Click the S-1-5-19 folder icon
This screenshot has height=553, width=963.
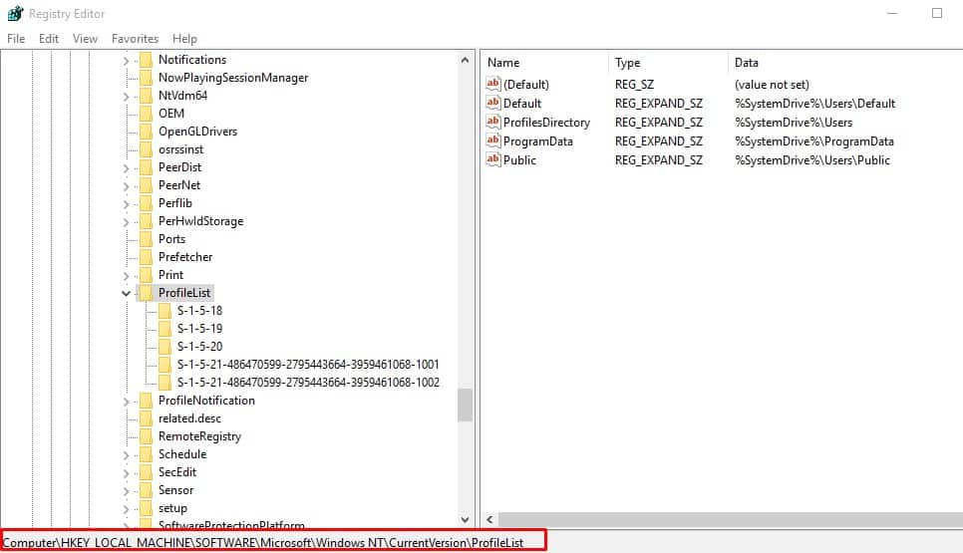pos(164,329)
